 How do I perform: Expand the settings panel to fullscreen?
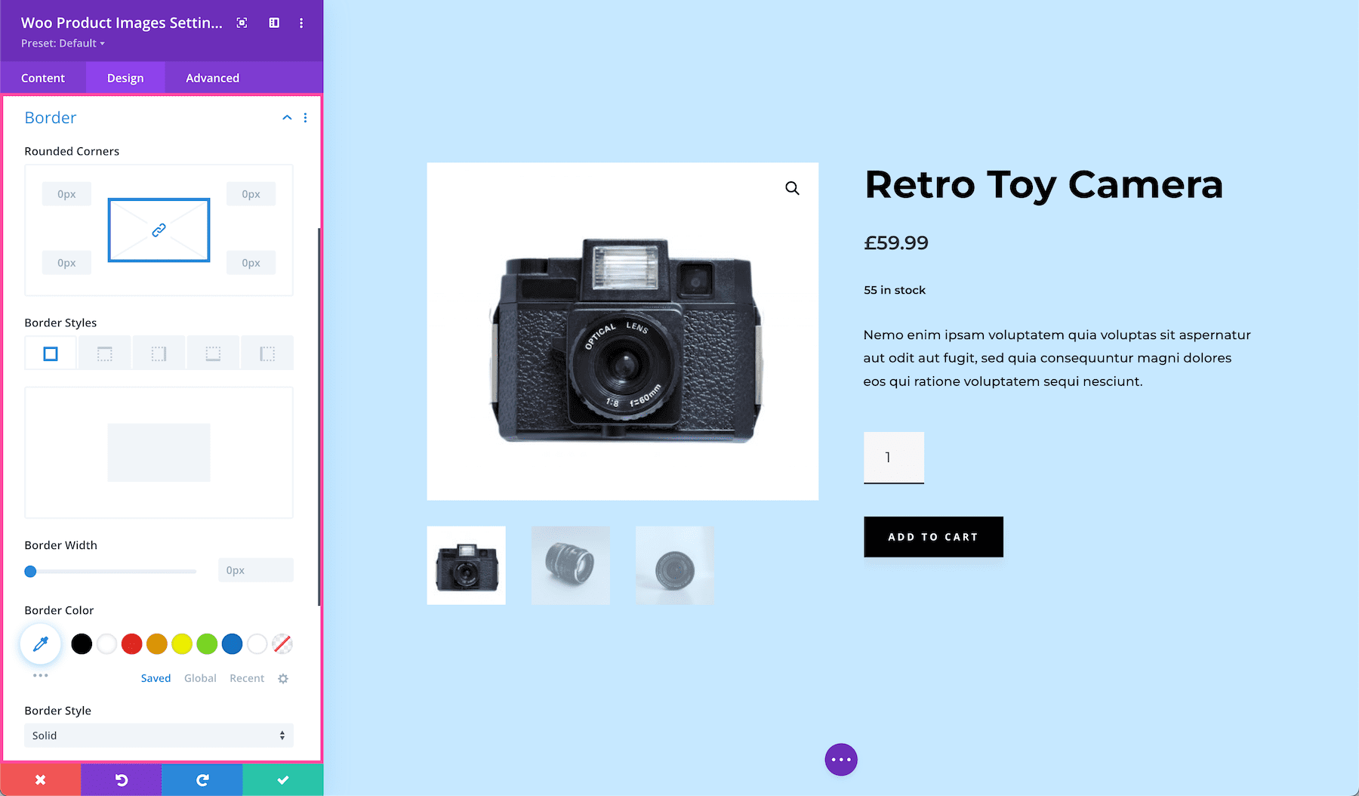(x=241, y=23)
